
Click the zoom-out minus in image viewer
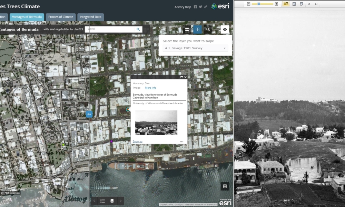pos(248,4)
